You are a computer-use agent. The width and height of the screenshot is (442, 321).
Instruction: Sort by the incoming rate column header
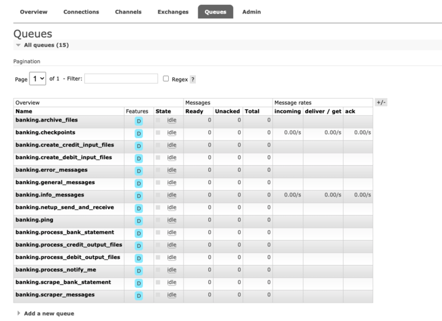287,111
